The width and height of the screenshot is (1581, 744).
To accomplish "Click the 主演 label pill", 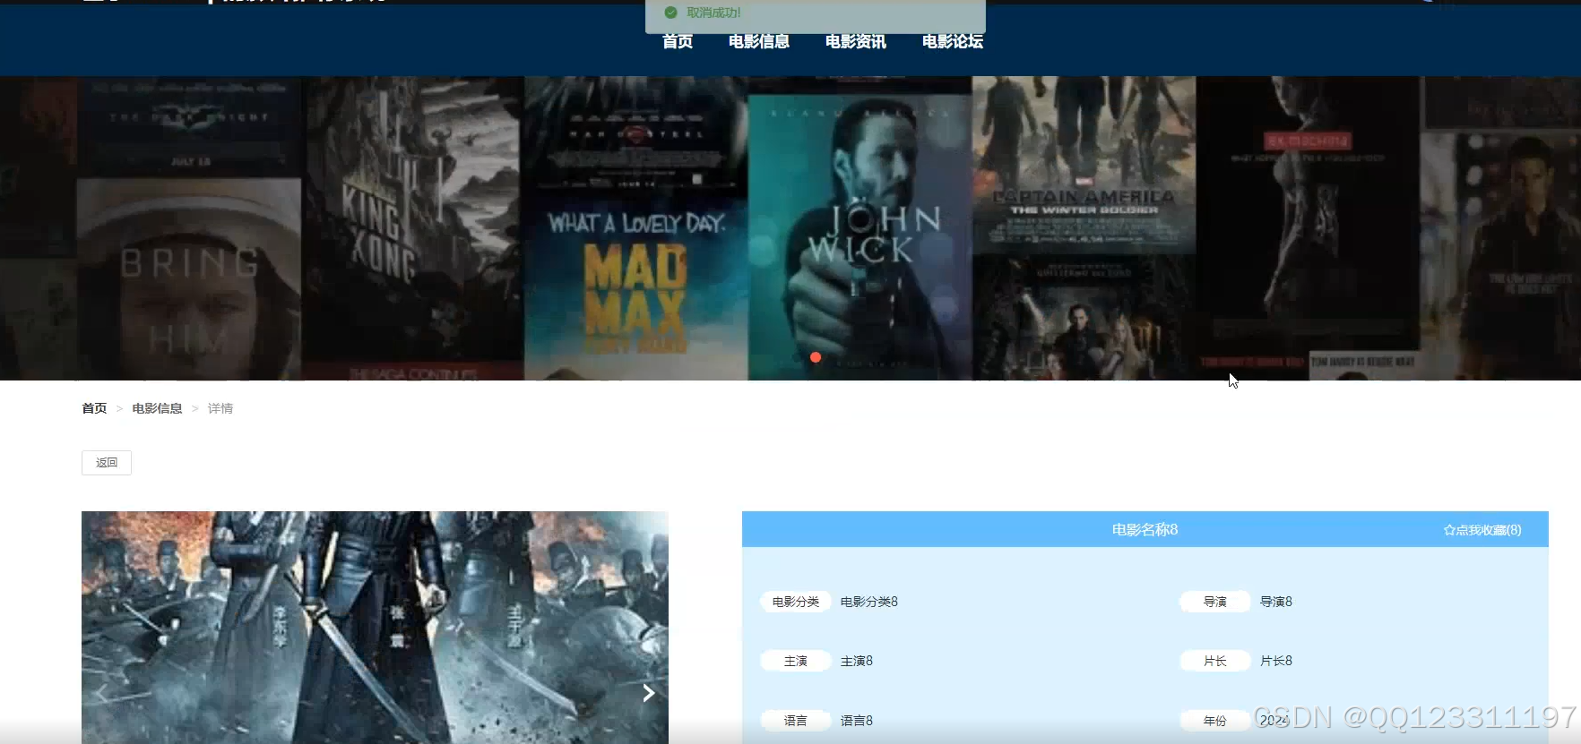I will click(796, 661).
